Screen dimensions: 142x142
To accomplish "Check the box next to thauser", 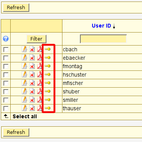I will (x=6, y=109).
